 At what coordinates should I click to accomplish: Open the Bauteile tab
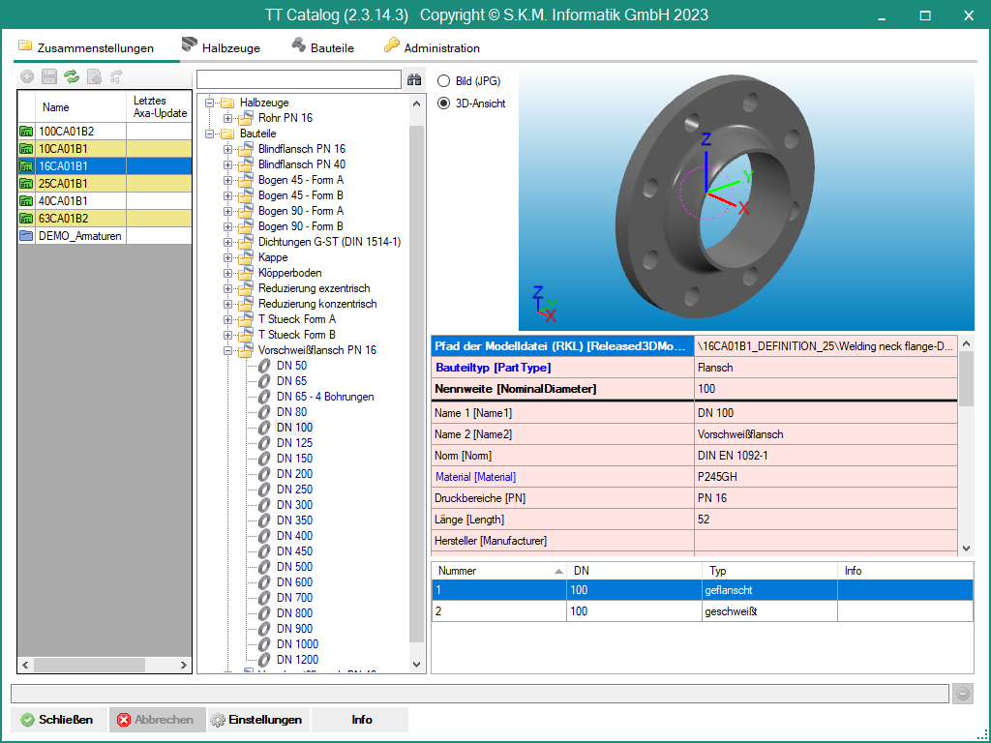pyautogui.click(x=322, y=47)
